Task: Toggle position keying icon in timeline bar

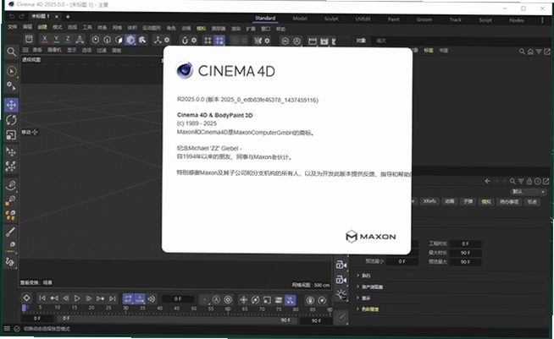Action: (x=243, y=300)
